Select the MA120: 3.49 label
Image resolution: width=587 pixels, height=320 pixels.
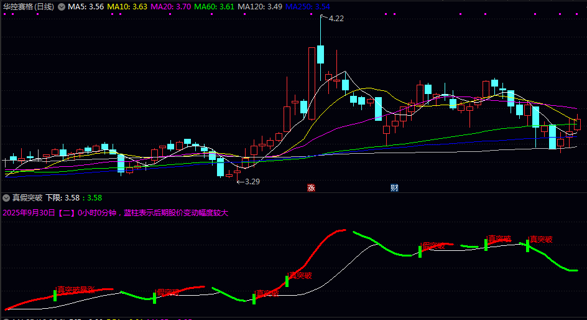point(260,7)
